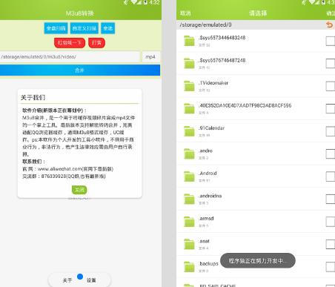Select the folder name .Android

(208, 173)
